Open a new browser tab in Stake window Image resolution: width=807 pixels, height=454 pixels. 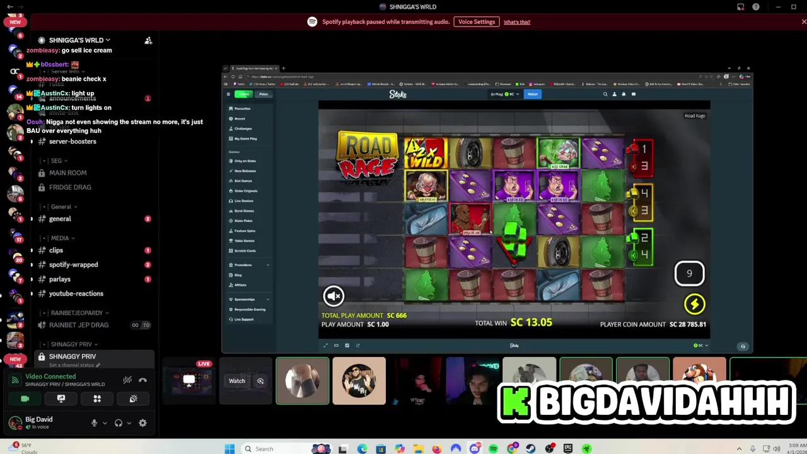coord(283,68)
